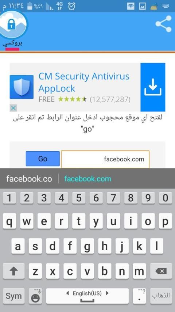
Task: Tap the ad download arrow icon
Action: (153, 87)
